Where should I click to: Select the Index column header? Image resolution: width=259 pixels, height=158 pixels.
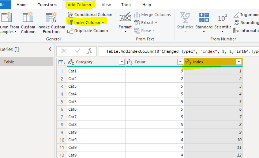[x=213, y=62]
